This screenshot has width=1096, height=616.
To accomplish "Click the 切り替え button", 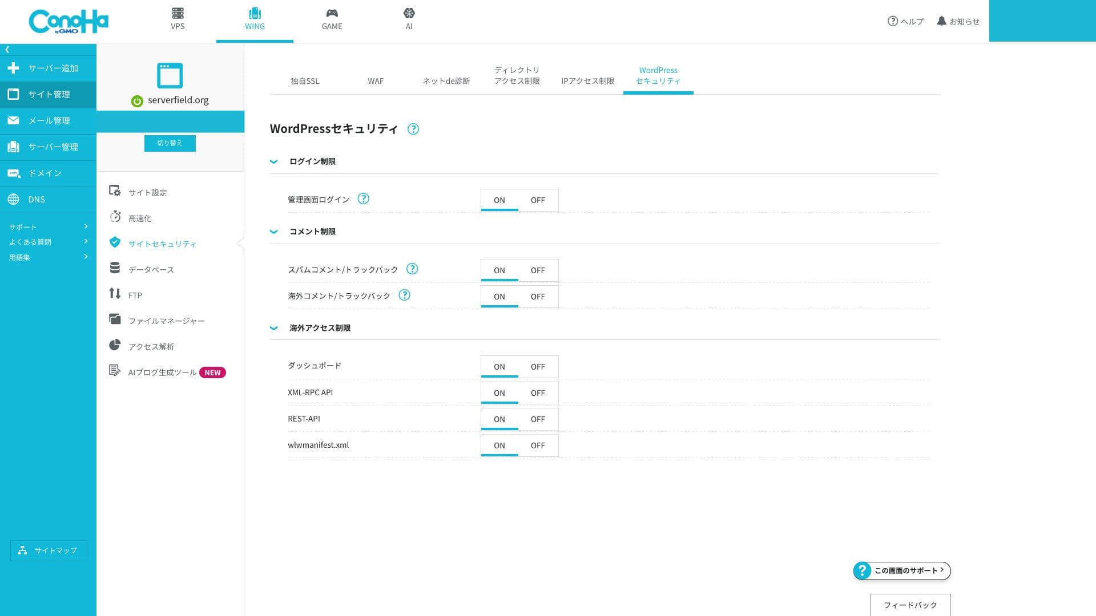I will pos(170,143).
